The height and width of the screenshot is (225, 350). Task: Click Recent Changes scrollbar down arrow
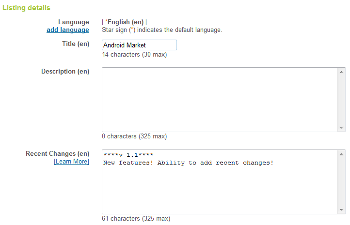pyautogui.click(x=341, y=210)
